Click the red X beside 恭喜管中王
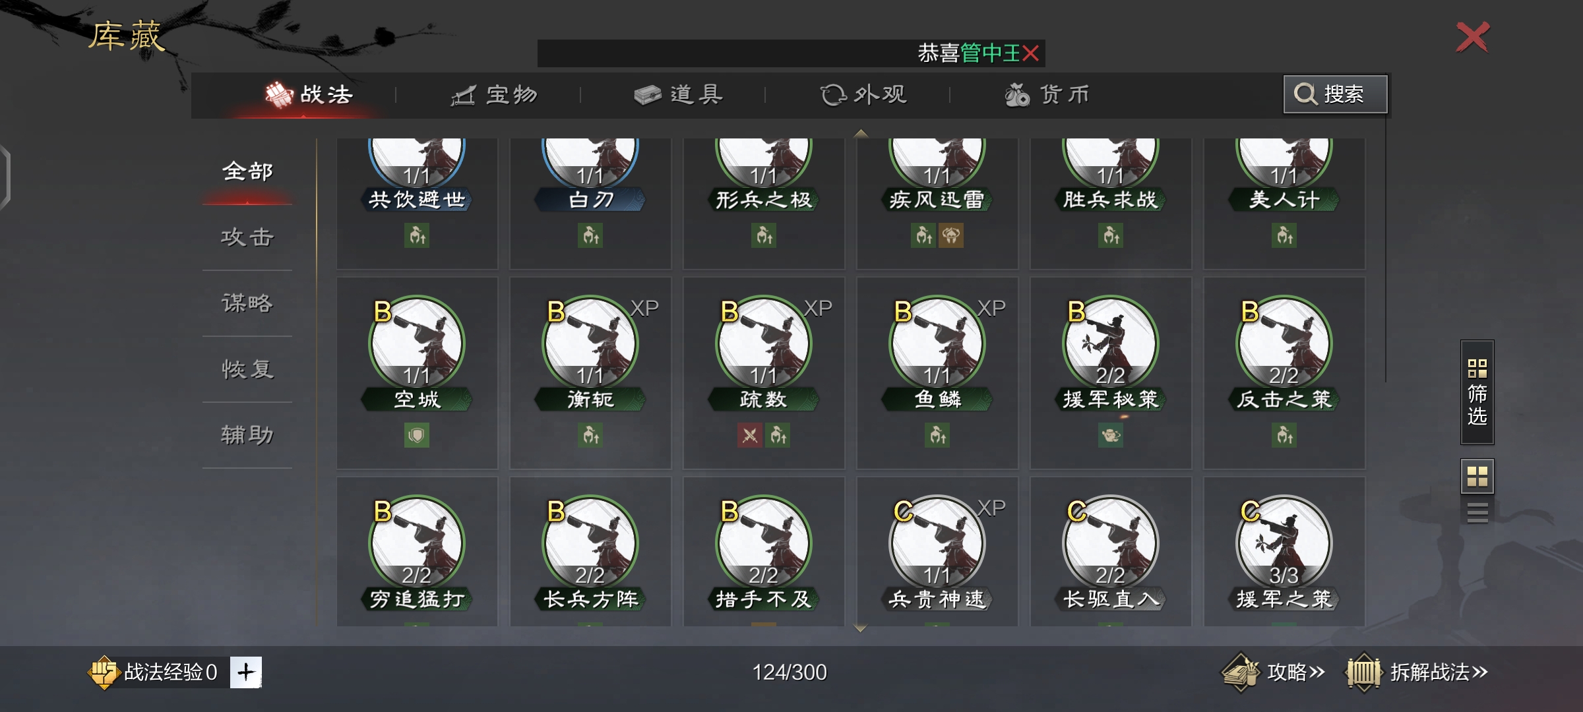 [x=1031, y=53]
